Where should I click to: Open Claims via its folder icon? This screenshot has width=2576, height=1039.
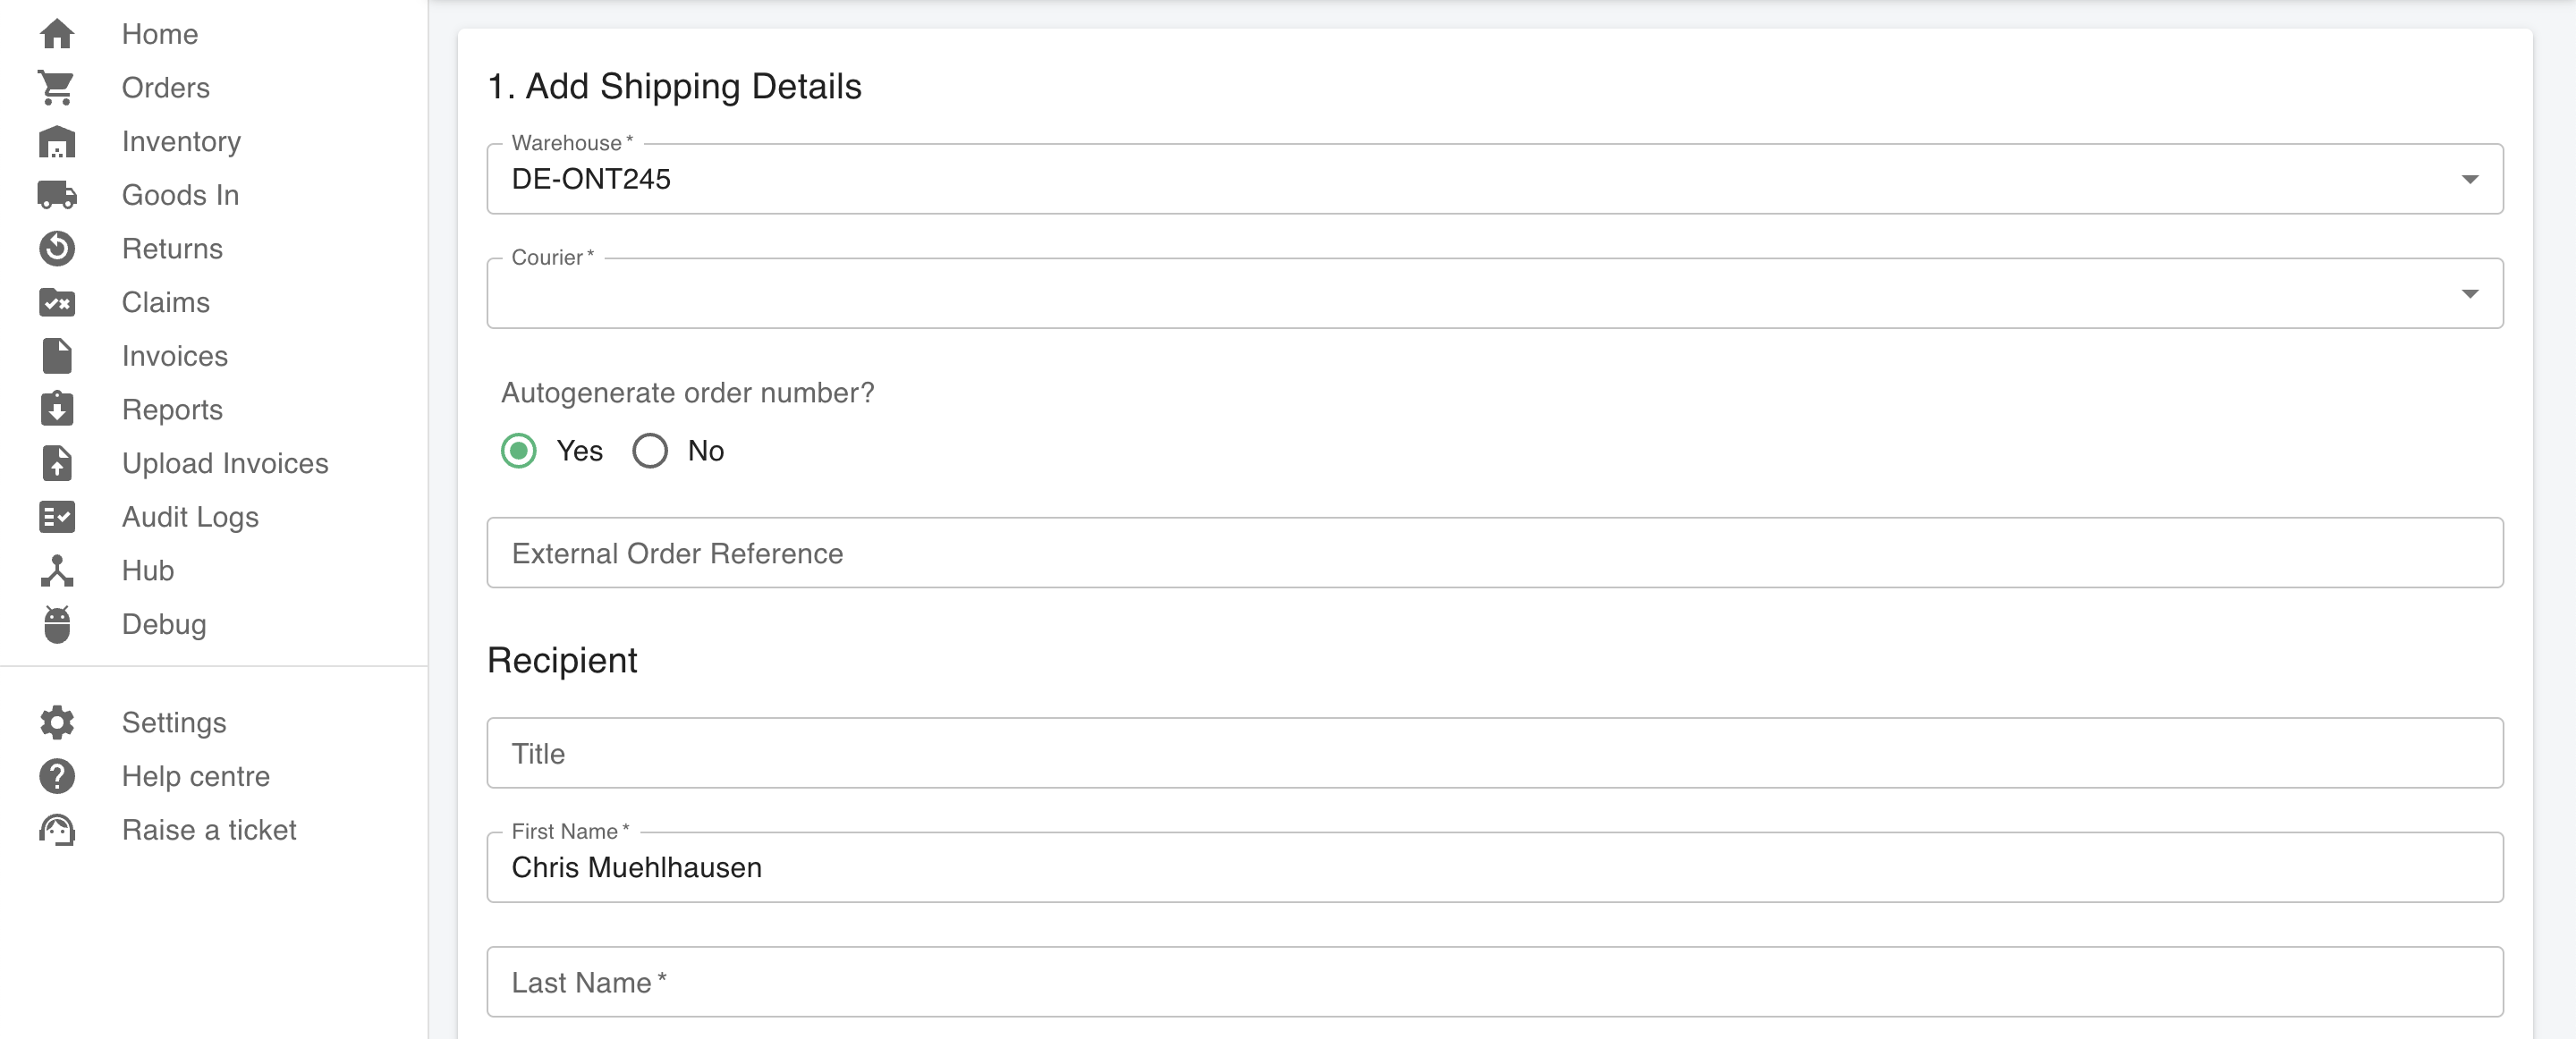[57, 302]
